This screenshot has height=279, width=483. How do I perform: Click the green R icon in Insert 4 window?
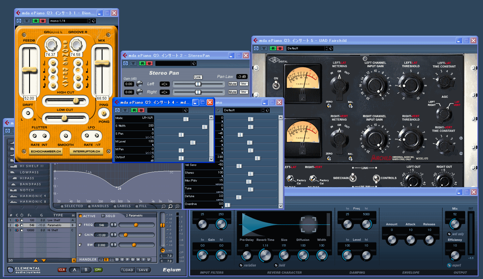134,110
